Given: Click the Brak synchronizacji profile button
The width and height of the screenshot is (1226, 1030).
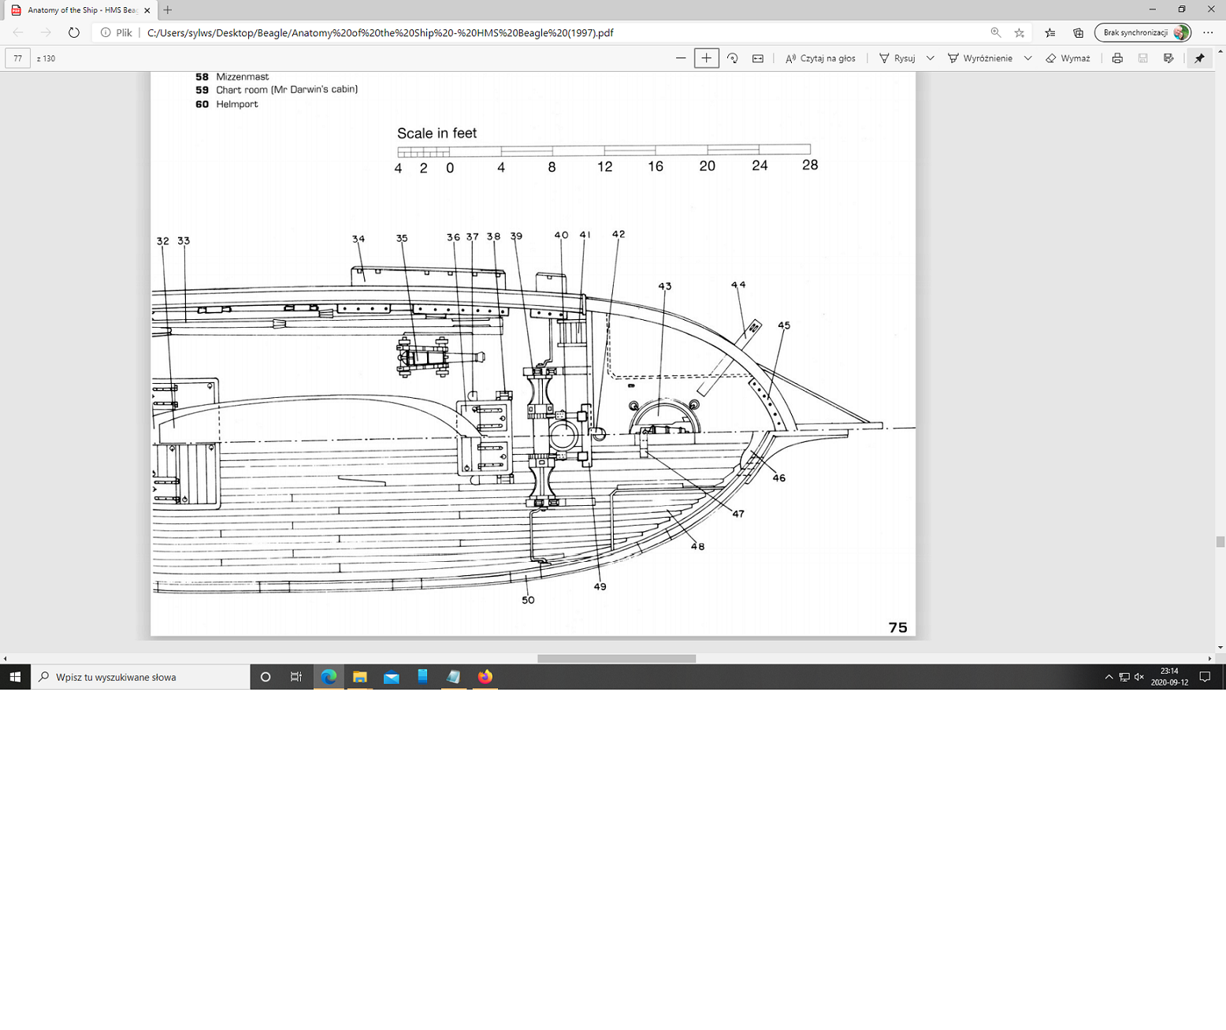Looking at the screenshot, I should 1142,33.
